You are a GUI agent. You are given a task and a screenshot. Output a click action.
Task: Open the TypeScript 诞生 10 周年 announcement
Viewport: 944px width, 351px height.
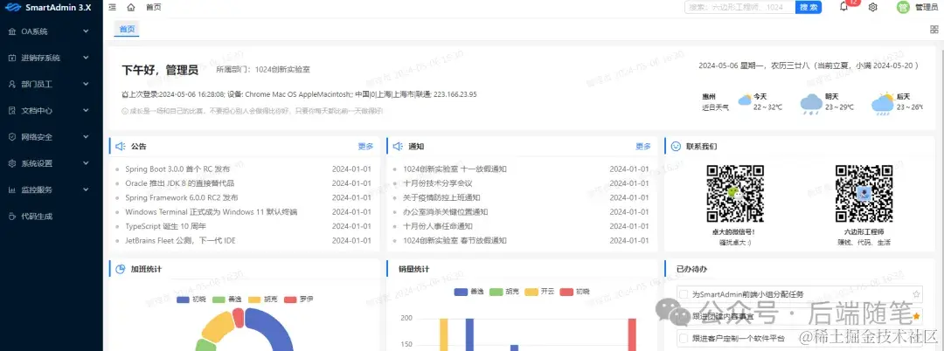tap(165, 227)
